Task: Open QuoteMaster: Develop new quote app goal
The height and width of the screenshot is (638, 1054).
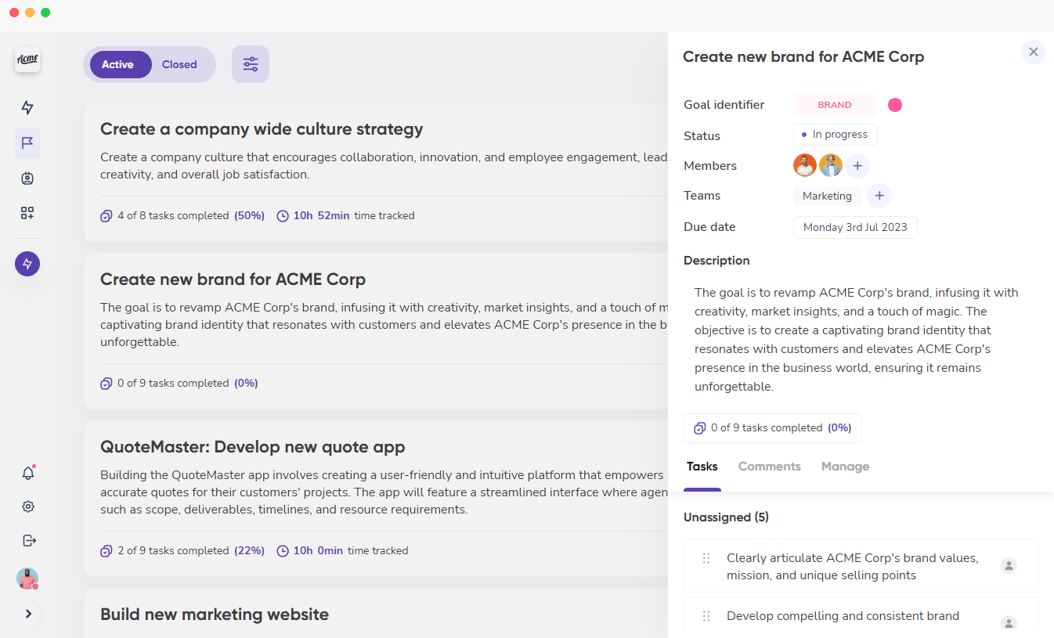Action: click(x=252, y=447)
